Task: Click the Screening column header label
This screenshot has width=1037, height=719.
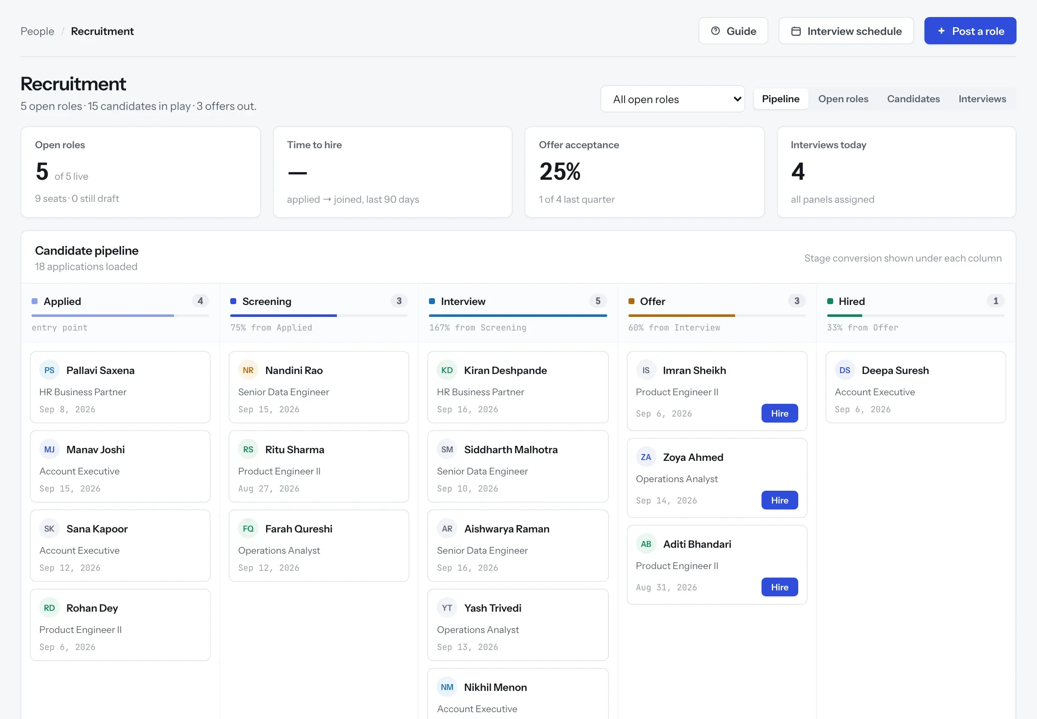Action: (266, 302)
